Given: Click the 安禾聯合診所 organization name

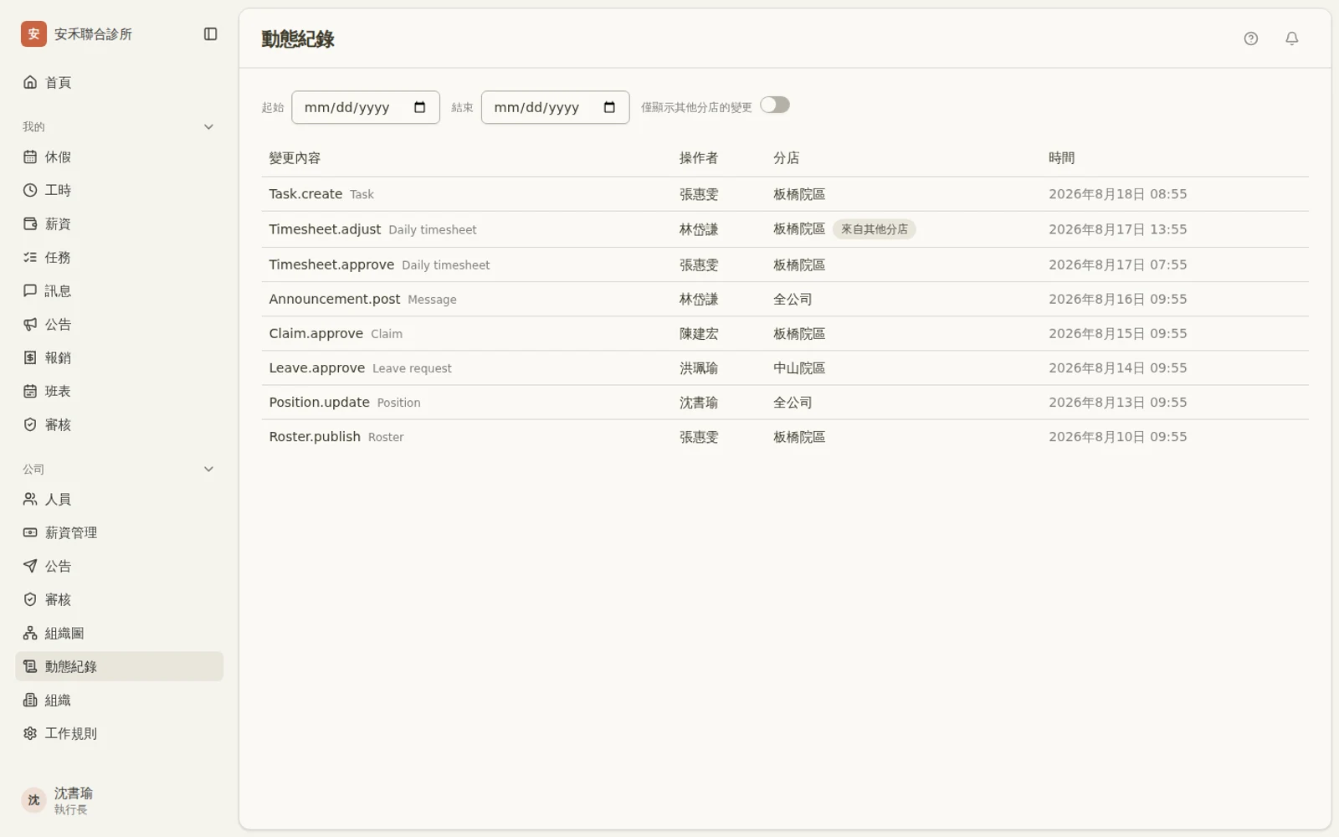Looking at the screenshot, I should 93,34.
